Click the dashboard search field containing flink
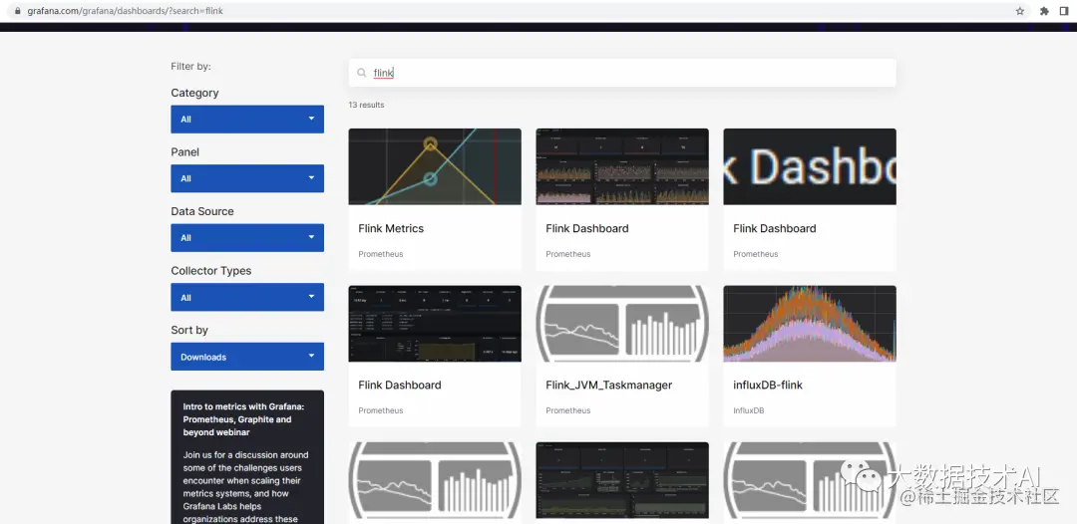The height and width of the screenshot is (524, 1077). point(622,73)
